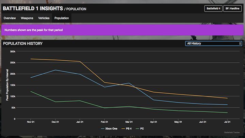Switch to the Weapons tab
The image size is (245, 138).
(27, 18)
